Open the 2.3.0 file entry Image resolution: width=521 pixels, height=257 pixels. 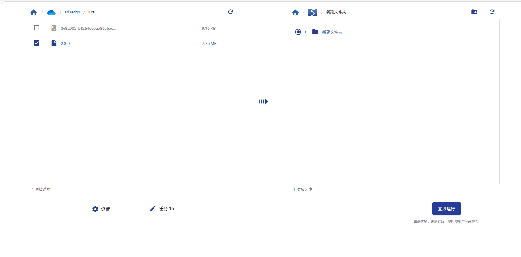(x=65, y=44)
